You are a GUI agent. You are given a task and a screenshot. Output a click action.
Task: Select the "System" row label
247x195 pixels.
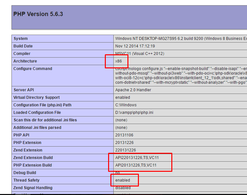(21, 39)
